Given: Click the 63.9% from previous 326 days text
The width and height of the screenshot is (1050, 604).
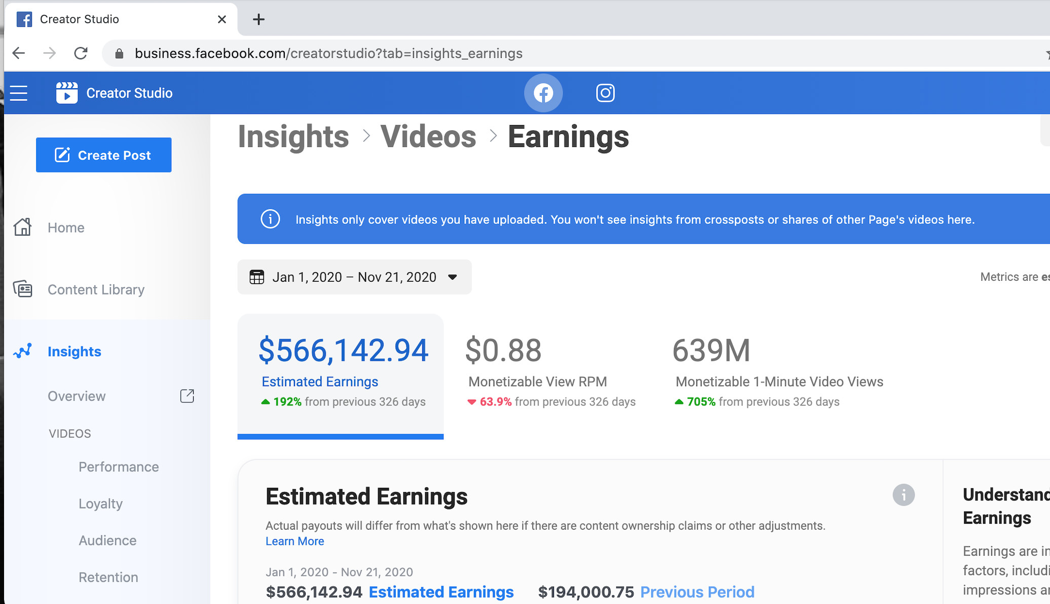Looking at the screenshot, I should pos(551,402).
